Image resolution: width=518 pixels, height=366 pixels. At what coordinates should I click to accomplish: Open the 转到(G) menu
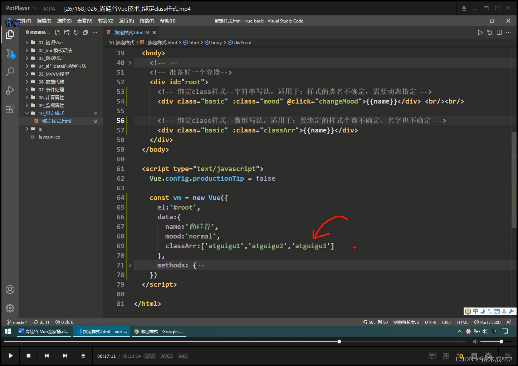[x=106, y=21]
